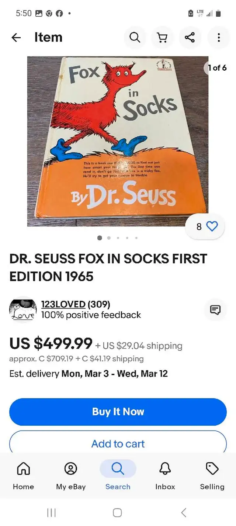Jump to second image pagination dot

[109, 238]
